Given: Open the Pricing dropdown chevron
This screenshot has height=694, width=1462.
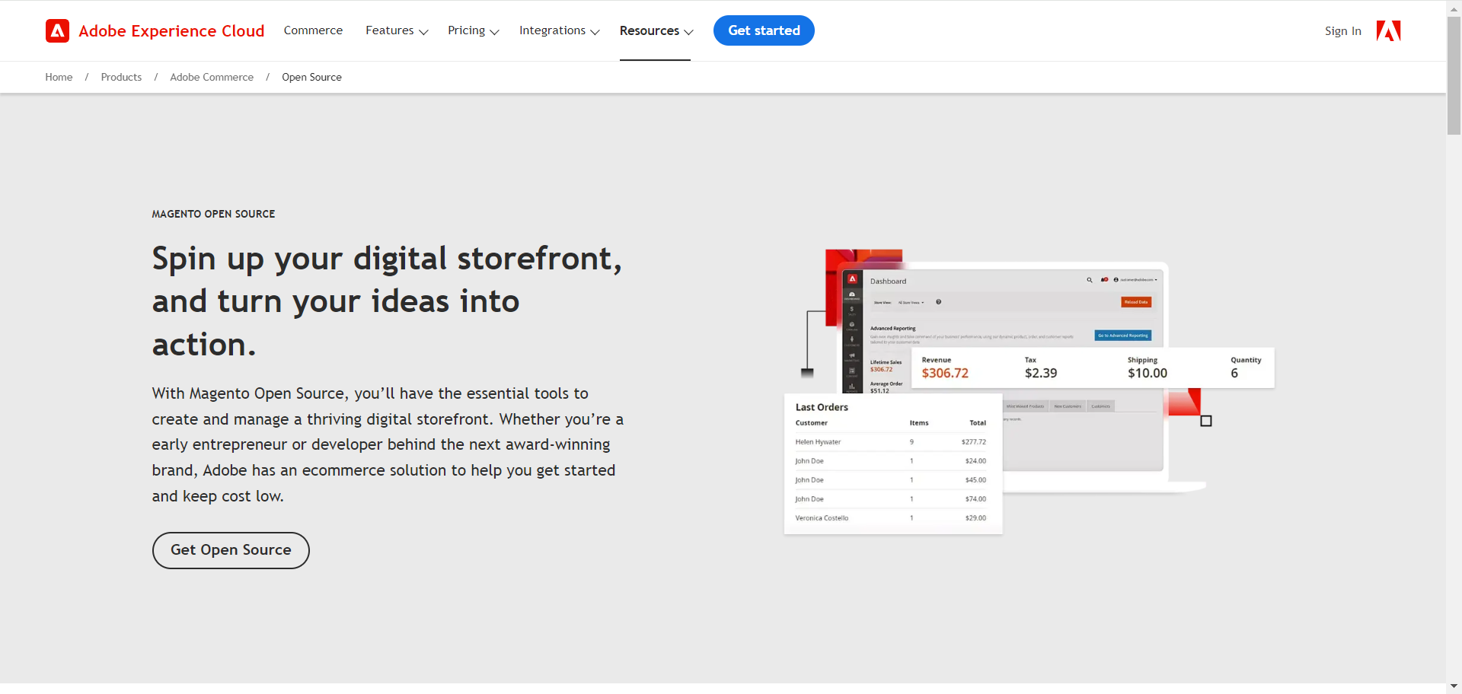Looking at the screenshot, I should pos(494,32).
